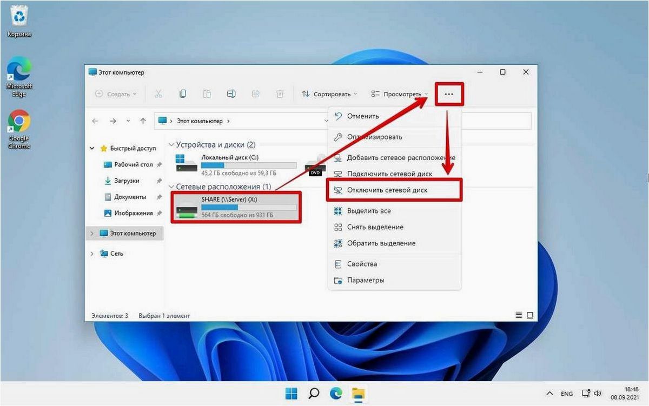Open the Windows Start button on the taskbar
The image size is (649, 406).
point(291,393)
